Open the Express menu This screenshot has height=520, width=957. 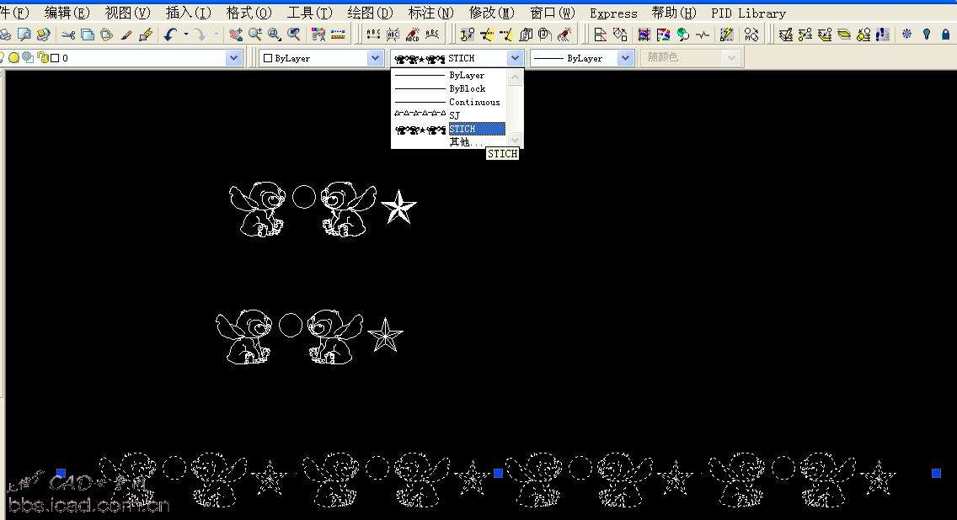(x=613, y=13)
